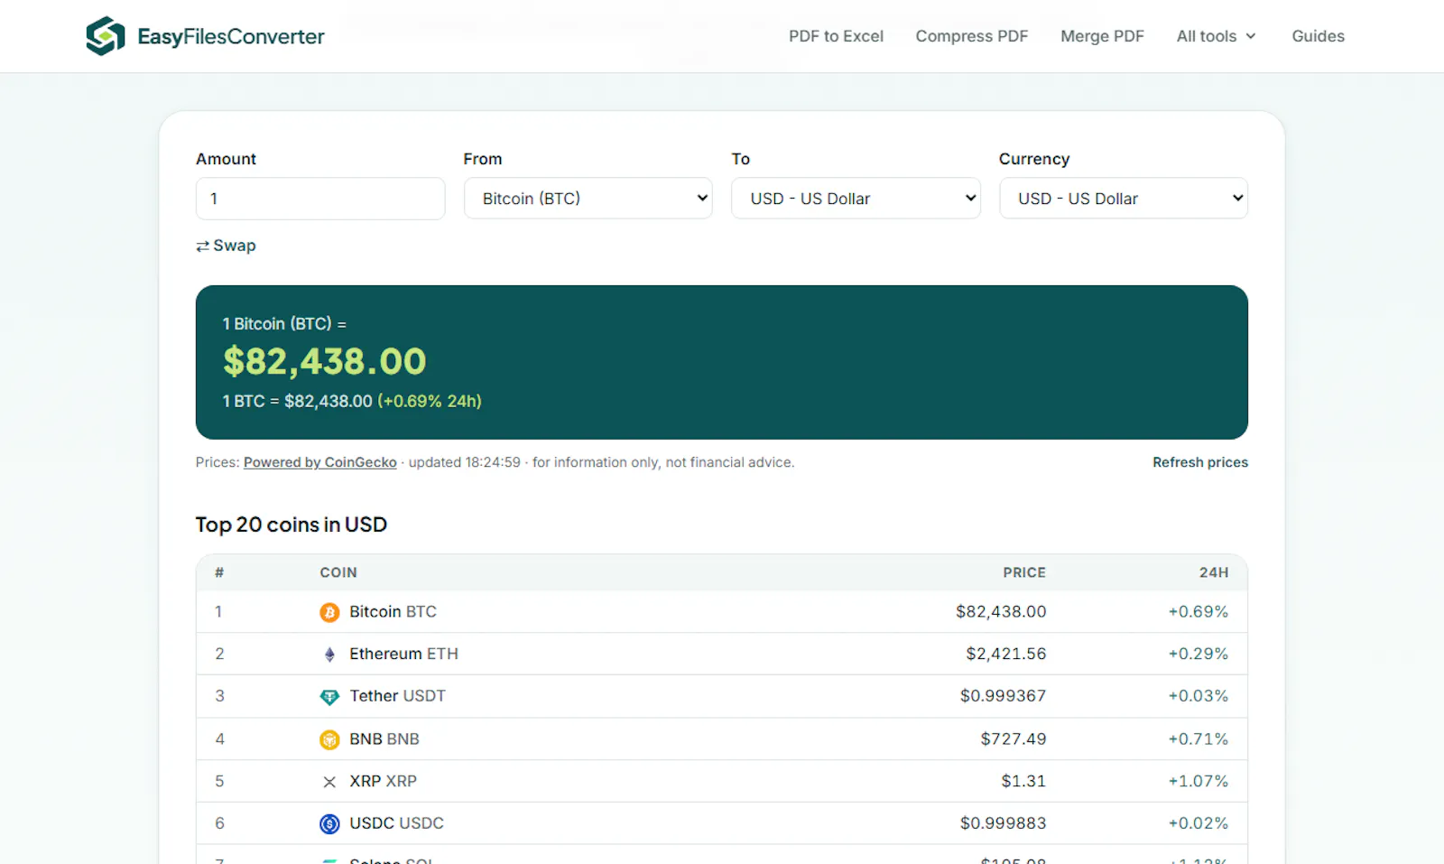Screen dimensions: 1444x864
Task: Click the XRP 24h change +1.07%
Action: pos(1199,781)
